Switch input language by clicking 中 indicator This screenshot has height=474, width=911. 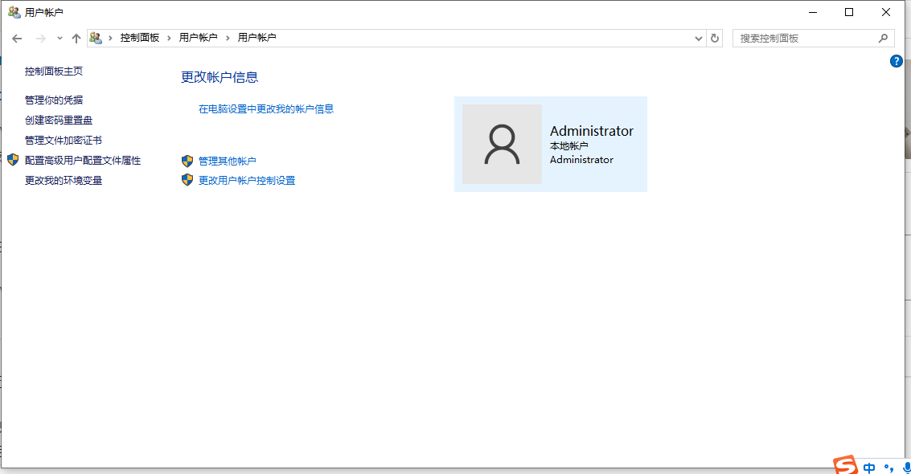[868, 467]
